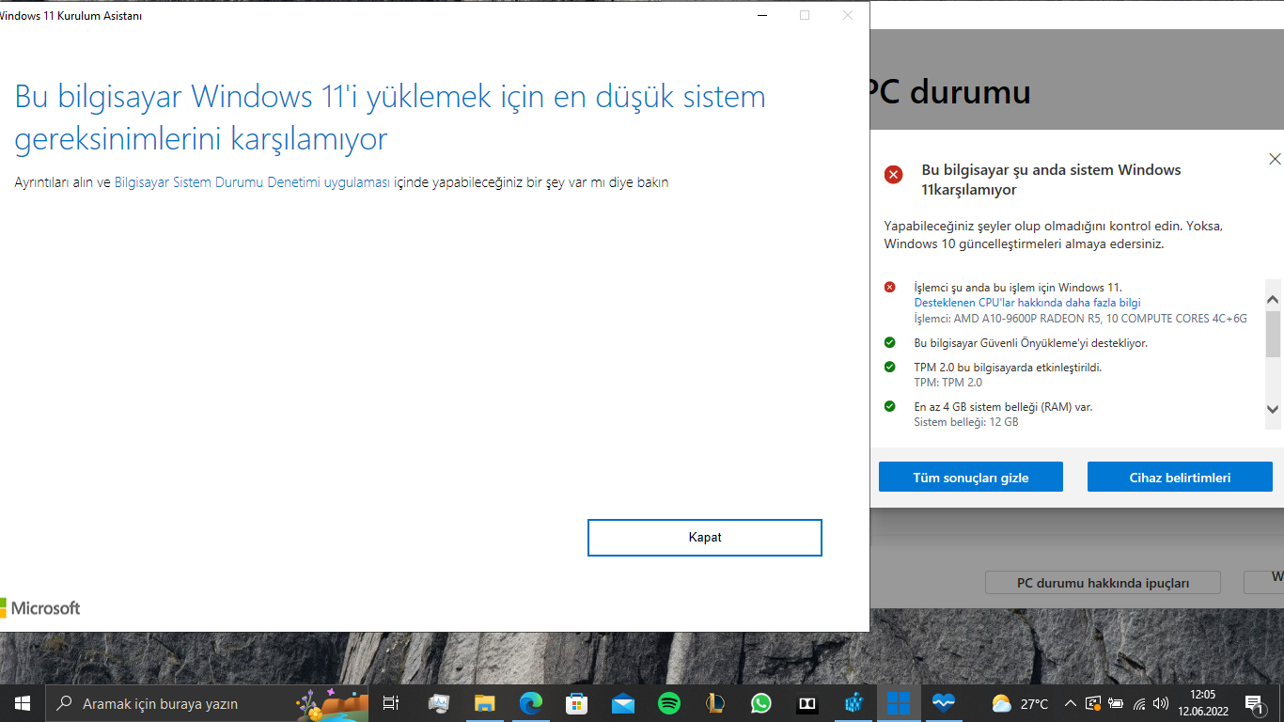
Task: Click the text TPM 2.0 bu bilgisayarda etkinleştirildi
Action: pyautogui.click(x=1008, y=367)
